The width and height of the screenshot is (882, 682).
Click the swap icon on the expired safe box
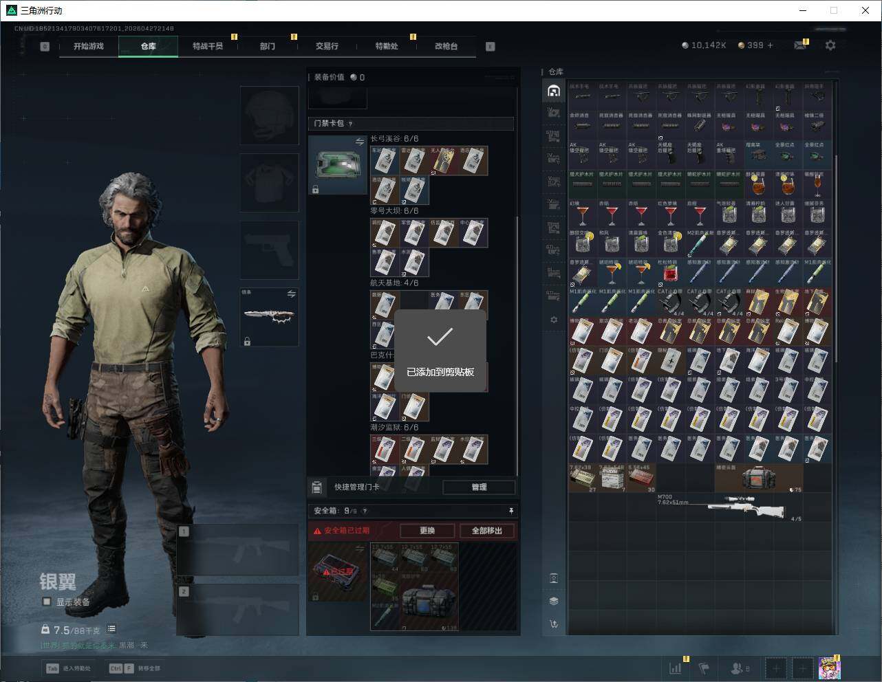point(360,549)
